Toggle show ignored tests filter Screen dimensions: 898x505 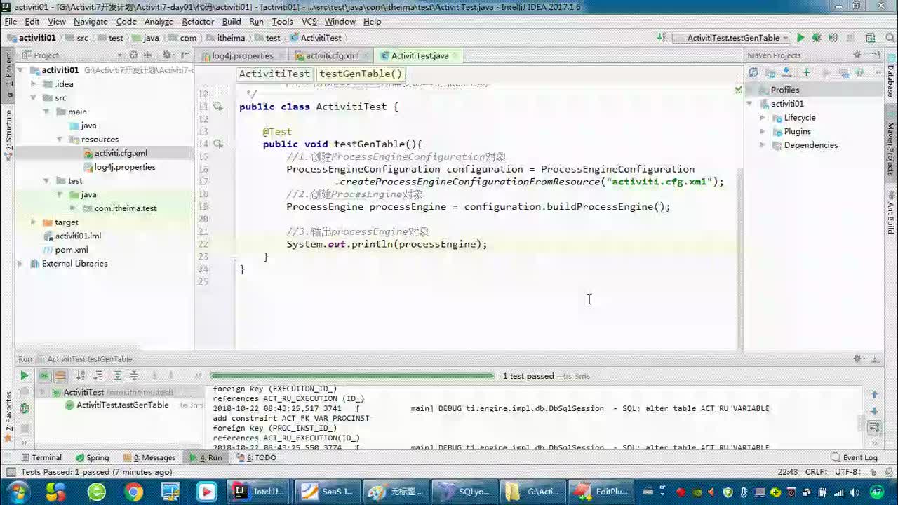[x=60, y=376]
